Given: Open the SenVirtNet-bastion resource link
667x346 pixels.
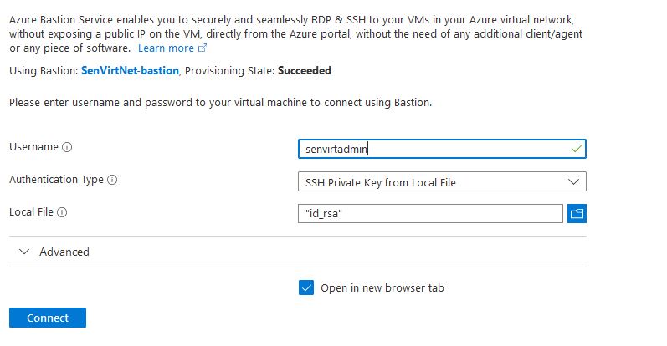Looking at the screenshot, I should point(130,71).
